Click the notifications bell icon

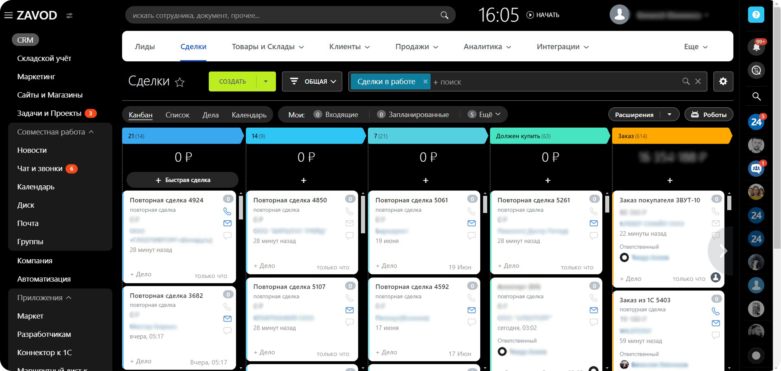(756, 47)
